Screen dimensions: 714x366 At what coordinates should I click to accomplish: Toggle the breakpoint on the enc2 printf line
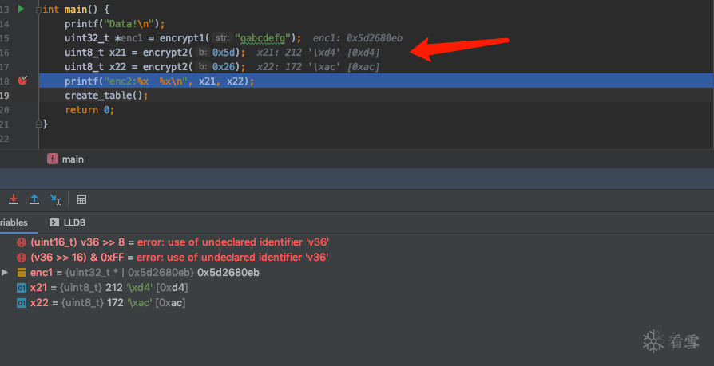(x=22, y=81)
